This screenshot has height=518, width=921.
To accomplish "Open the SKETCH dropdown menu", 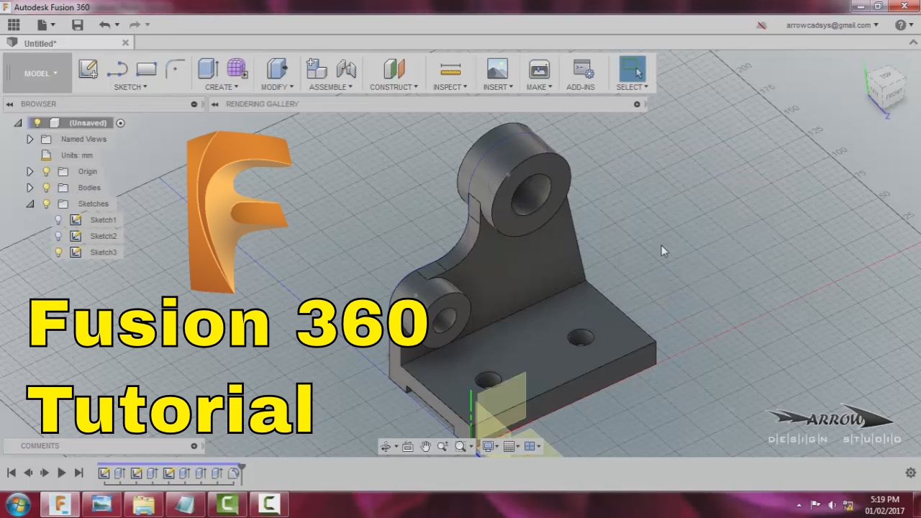I will [x=130, y=87].
